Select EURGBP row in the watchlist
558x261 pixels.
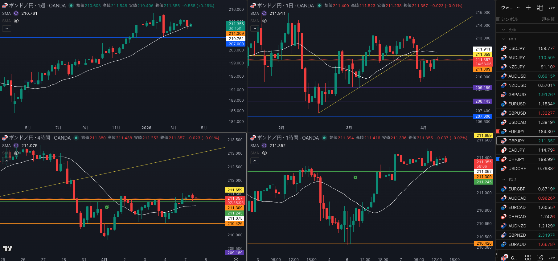tap(517, 189)
